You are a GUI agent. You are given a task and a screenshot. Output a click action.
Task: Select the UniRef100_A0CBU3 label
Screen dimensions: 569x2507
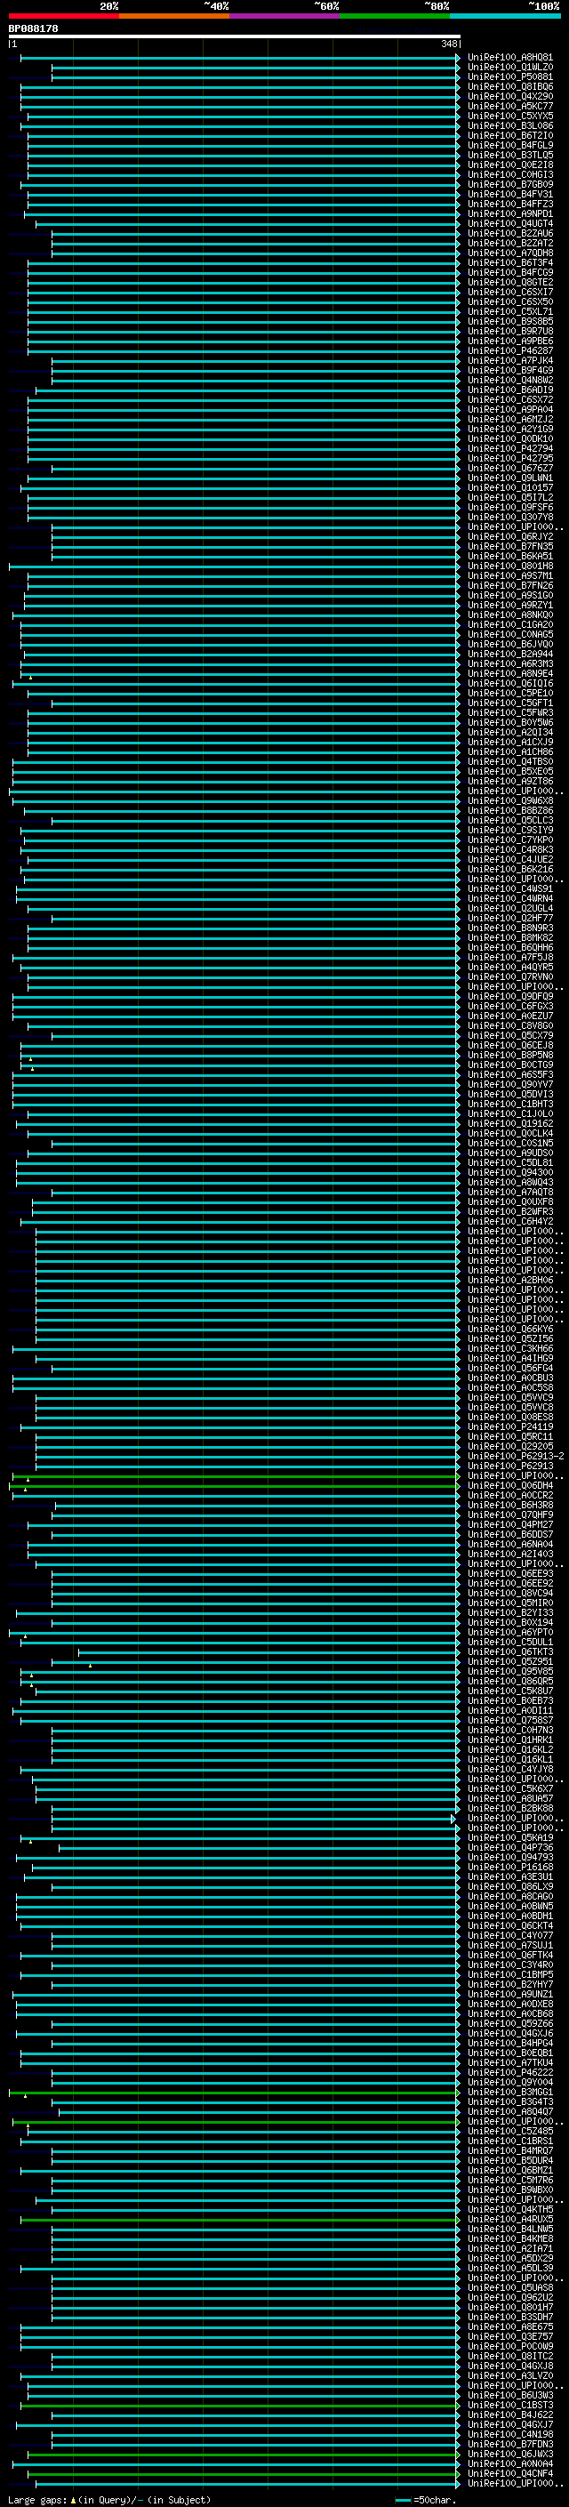[509, 1377]
